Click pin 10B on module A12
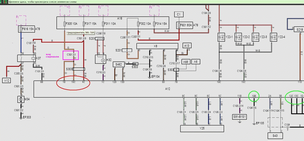Screen dimensions: 304x141 [254, 96]
